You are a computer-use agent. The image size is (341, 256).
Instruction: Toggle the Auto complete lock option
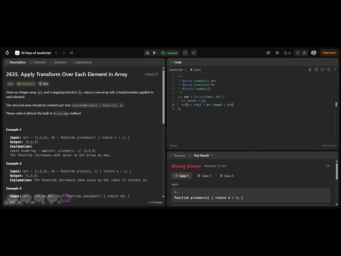(196, 70)
